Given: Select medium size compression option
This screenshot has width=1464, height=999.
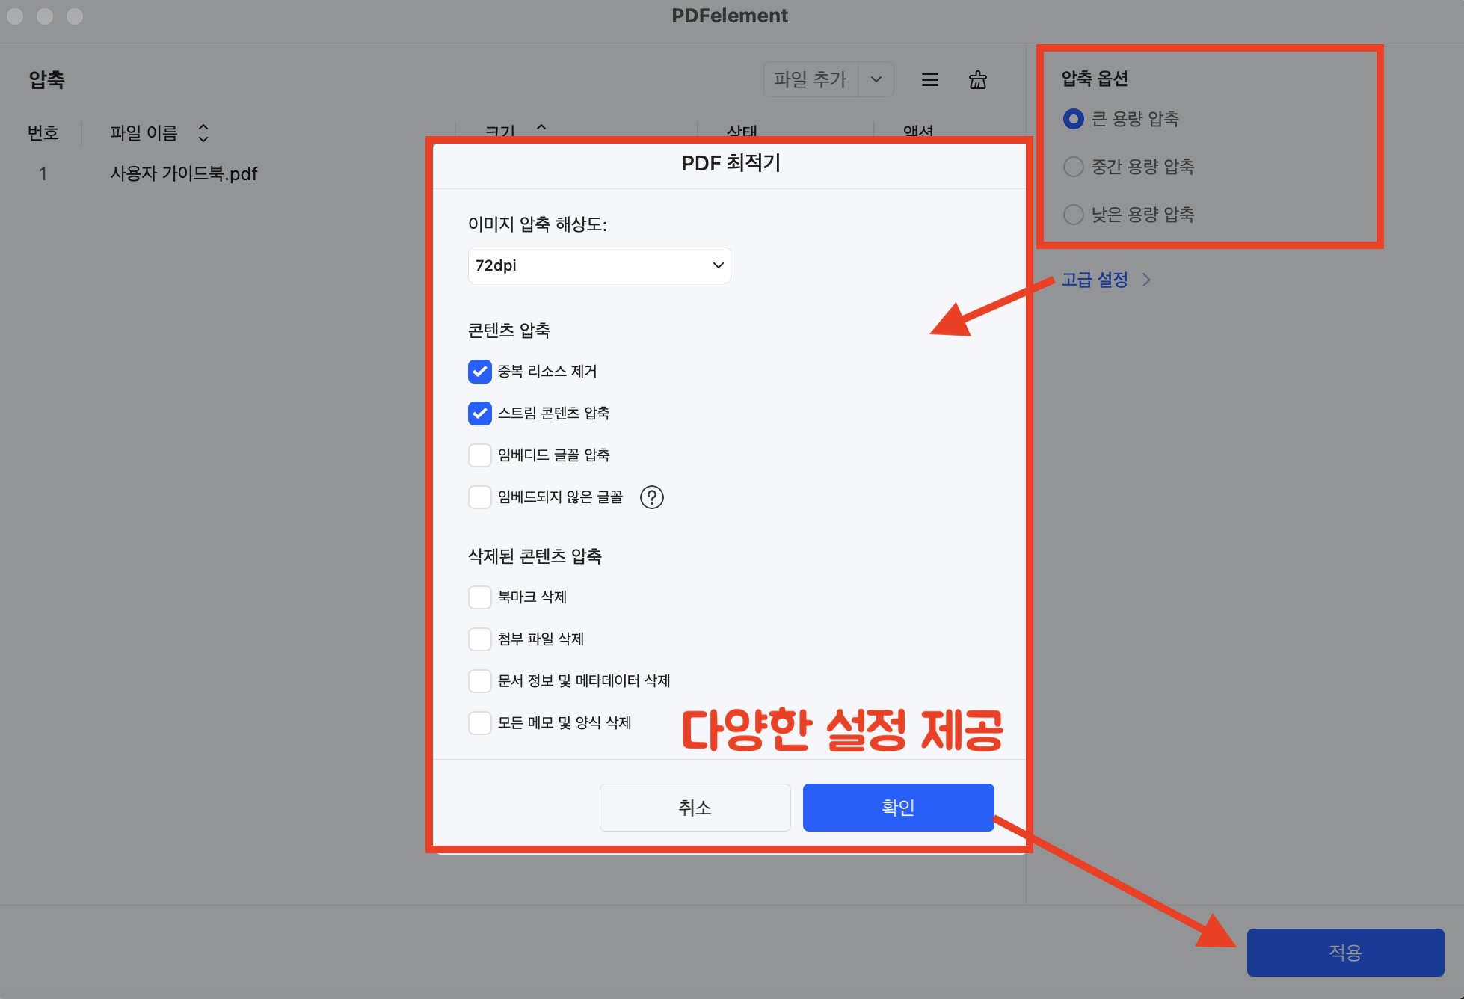Looking at the screenshot, I should (x=1073, y=167).
